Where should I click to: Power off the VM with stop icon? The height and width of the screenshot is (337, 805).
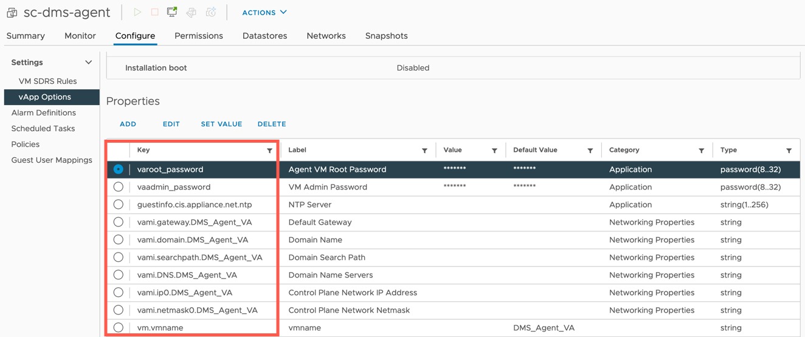[x=154, y=12]
